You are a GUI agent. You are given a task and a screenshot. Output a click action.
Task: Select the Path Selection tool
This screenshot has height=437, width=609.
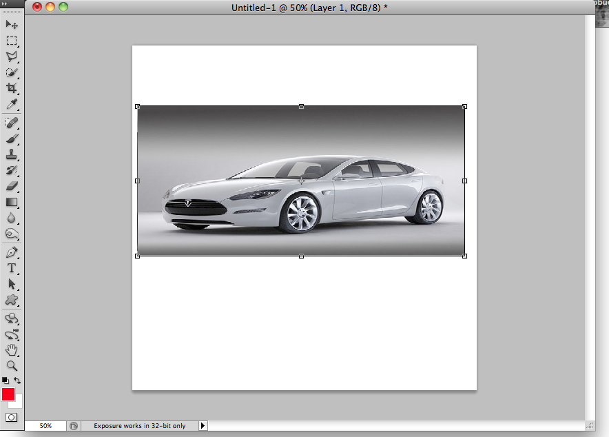point(12,285)
